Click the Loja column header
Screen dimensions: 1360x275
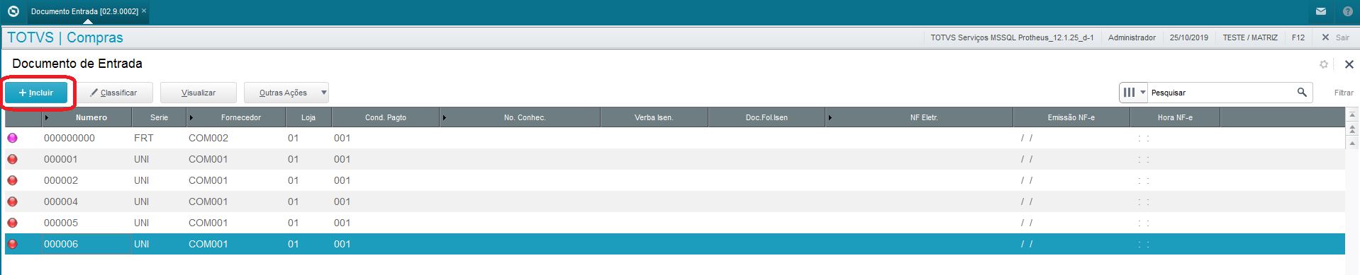(308, 117)
